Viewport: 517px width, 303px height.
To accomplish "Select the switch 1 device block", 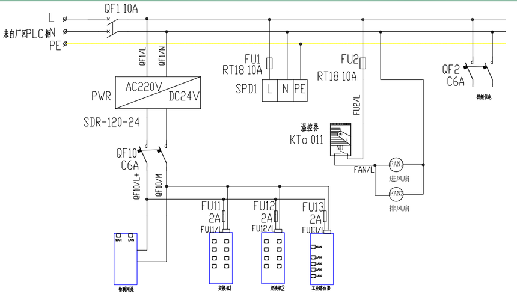I will [x=221, y=258].
